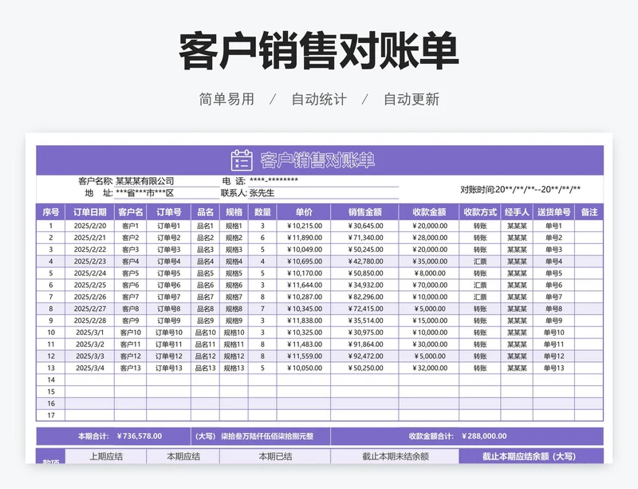Image resolution: width=638 pixels, height=489 pixels.
Task: Select unit price ¥11,644.00
Action: [305, 285]
